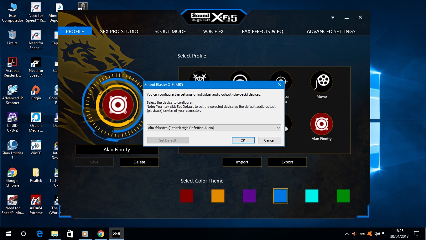Screen dimensions: 426x240
Task: Select the CPUID CPU-Z desktop icon
Action: point(13,122)
